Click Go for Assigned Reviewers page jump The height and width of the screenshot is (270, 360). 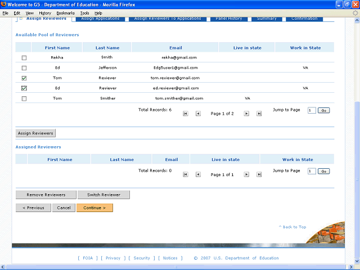click(324, 171)
